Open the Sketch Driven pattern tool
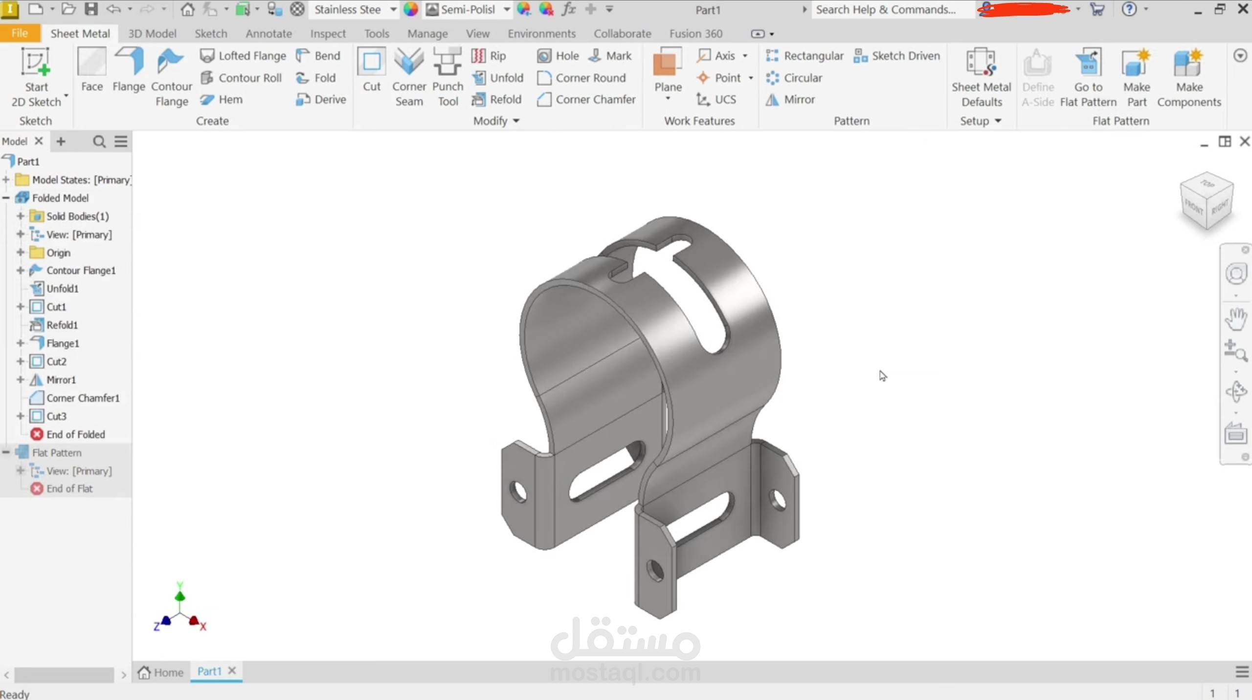 pyautogui.click(x=896, y=56)
